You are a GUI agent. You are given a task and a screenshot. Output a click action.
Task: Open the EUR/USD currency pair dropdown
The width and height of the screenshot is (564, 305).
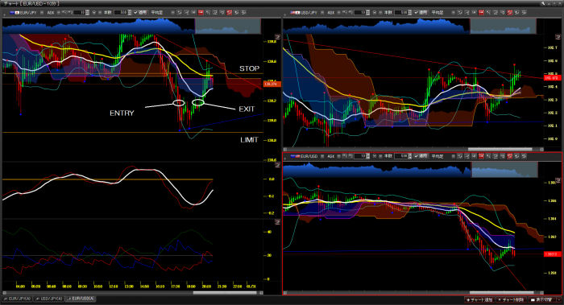(322, 156)
